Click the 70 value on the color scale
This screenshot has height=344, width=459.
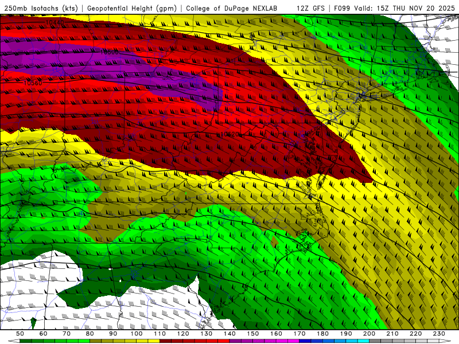coord(67,334)
